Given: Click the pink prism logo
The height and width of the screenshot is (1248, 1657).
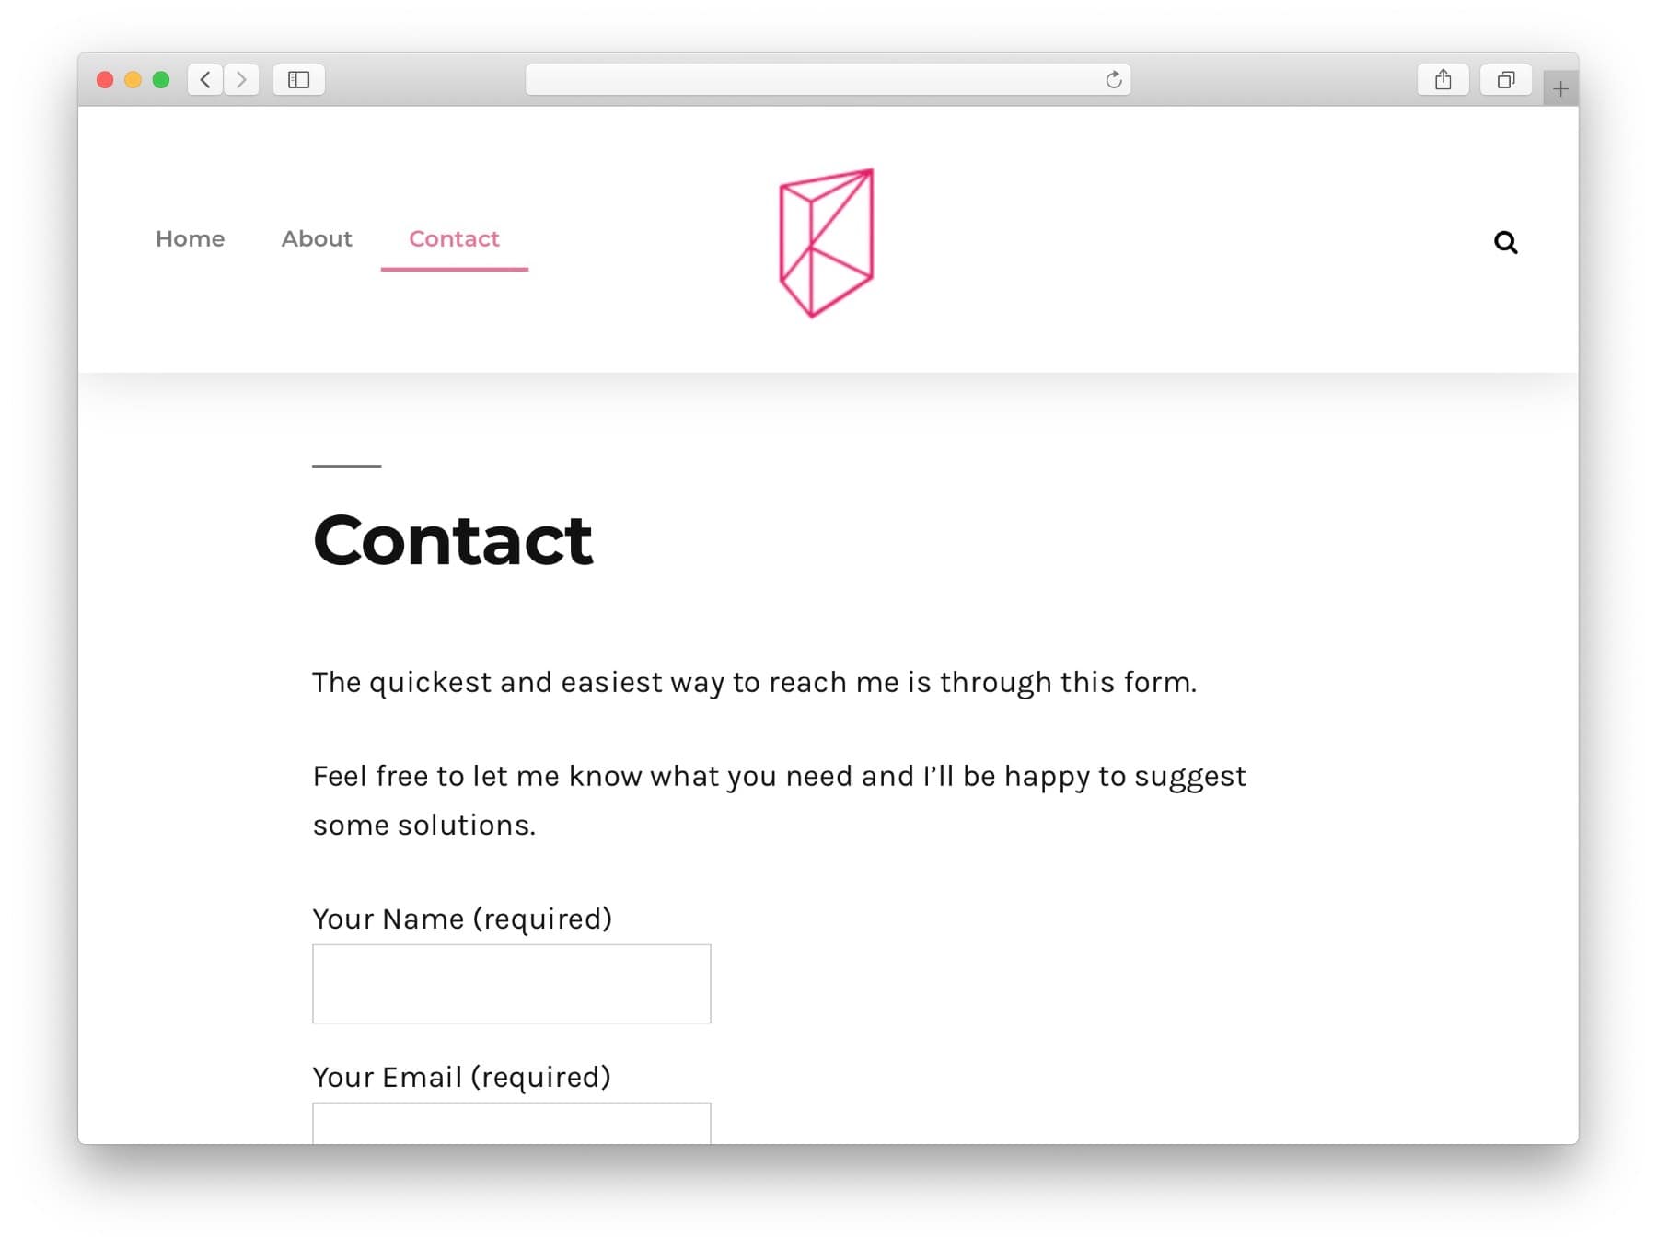Looking at the screenshot, I should point(826,241).
